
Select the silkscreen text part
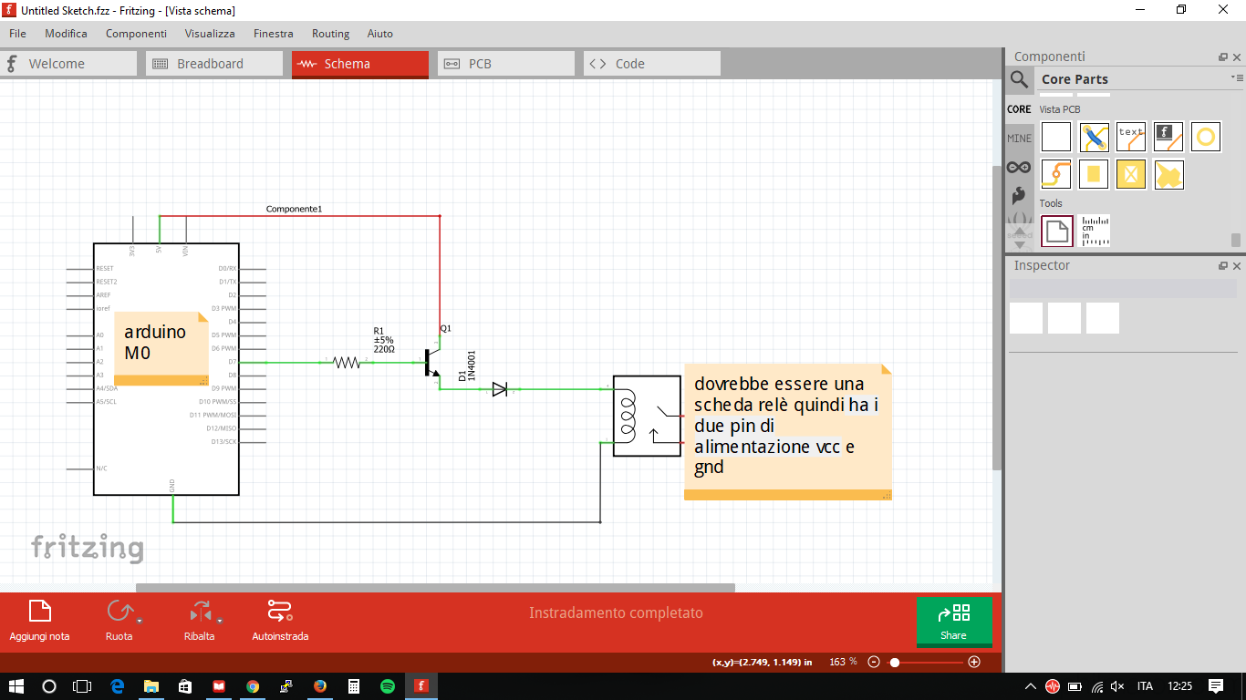coord(1130,137)
